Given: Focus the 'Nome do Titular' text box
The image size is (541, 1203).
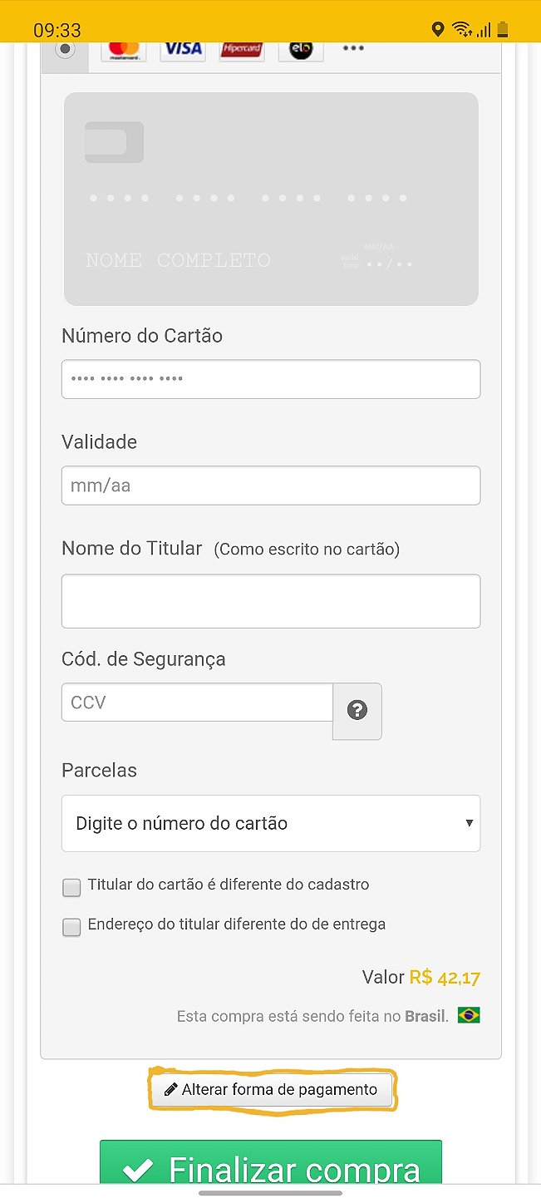Looking at the screenshot, I should tap(271, 601).
